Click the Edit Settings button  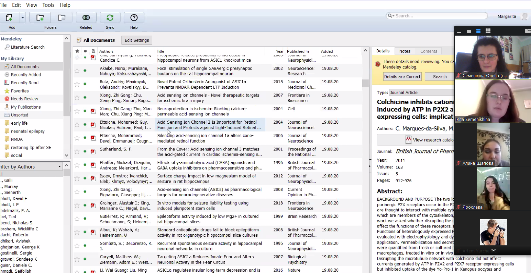[x=137, y=40]
